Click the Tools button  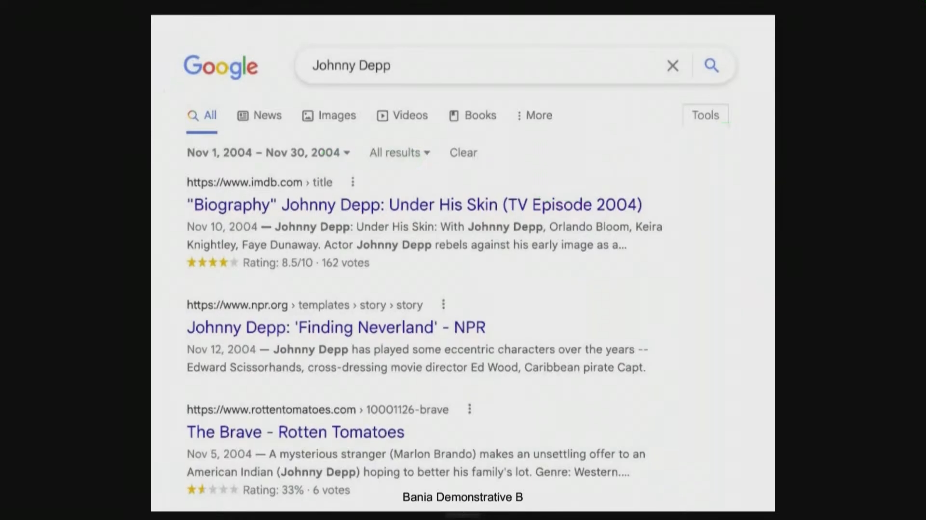(705, 115)
